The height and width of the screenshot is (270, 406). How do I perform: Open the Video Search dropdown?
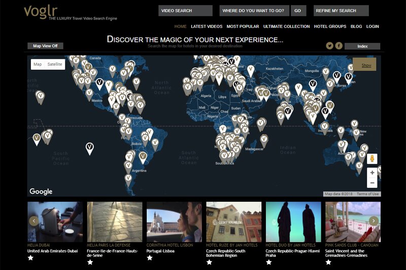coord(185,11)
